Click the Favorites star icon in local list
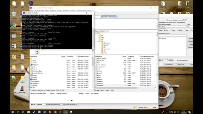 pos(31,85)
